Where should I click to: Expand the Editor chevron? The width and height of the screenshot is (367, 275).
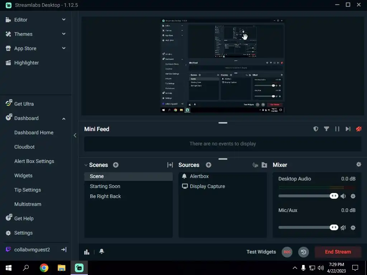click(64, 20)
